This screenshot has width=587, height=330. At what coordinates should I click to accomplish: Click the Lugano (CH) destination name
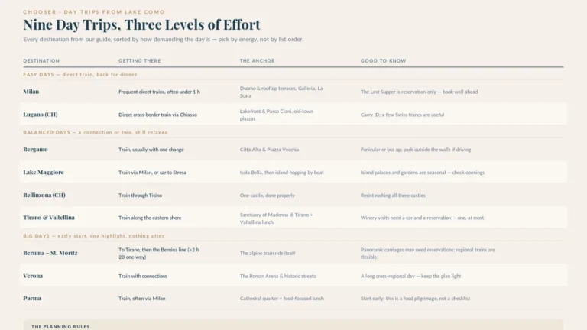pyautogui.click(x=41, y=115)
